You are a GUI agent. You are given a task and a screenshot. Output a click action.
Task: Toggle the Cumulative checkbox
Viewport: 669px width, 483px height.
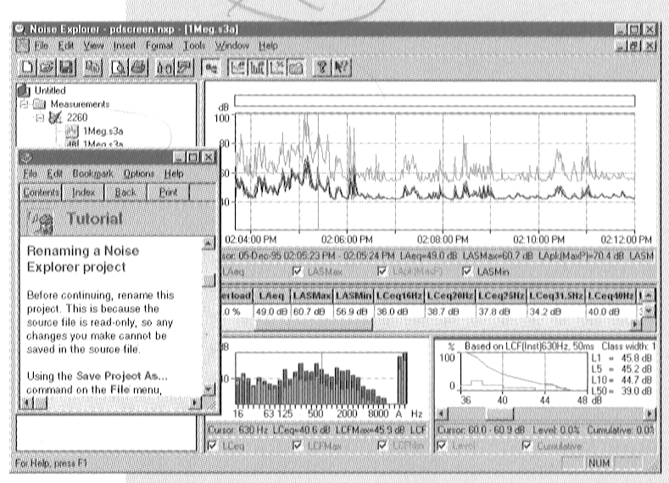point(527,446)
